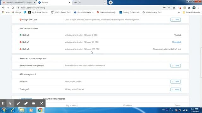Click the green check icon beside KYC V0
202x113 pixels.
point(21,35)
